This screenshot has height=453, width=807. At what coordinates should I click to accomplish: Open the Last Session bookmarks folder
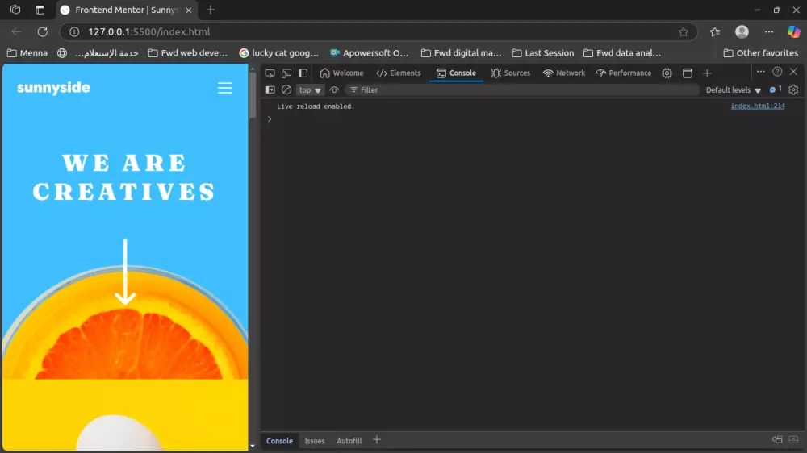pyautogui.click(x=543, y=53)
